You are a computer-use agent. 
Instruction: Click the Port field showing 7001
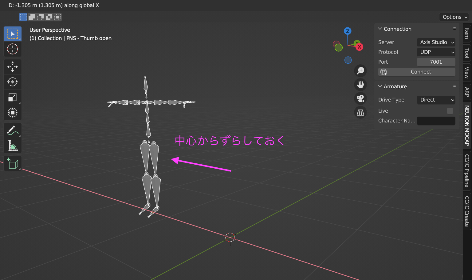(436, 62)
